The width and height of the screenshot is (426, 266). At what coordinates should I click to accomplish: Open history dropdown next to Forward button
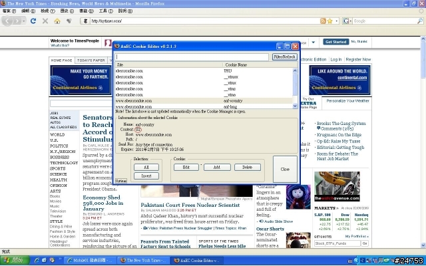(24, 21)
